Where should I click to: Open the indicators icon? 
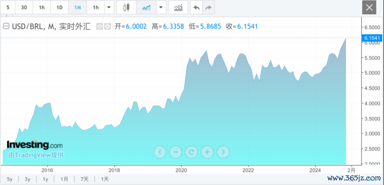(178, 7)
